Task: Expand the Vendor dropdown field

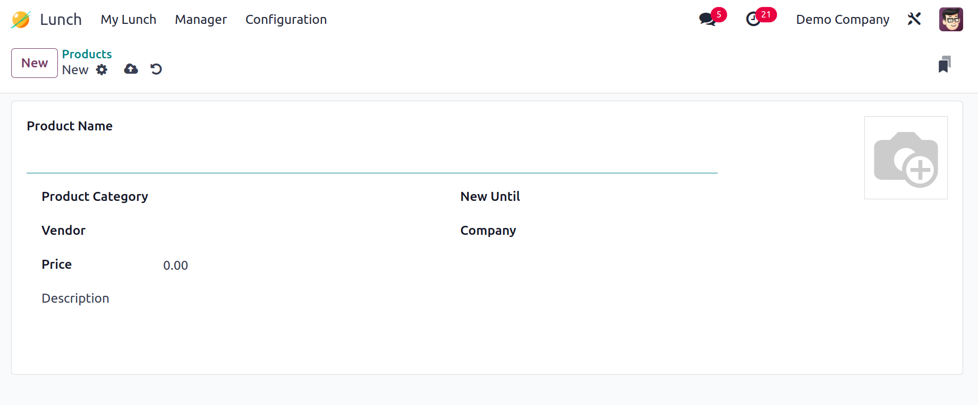Action: tap(297, 231)
